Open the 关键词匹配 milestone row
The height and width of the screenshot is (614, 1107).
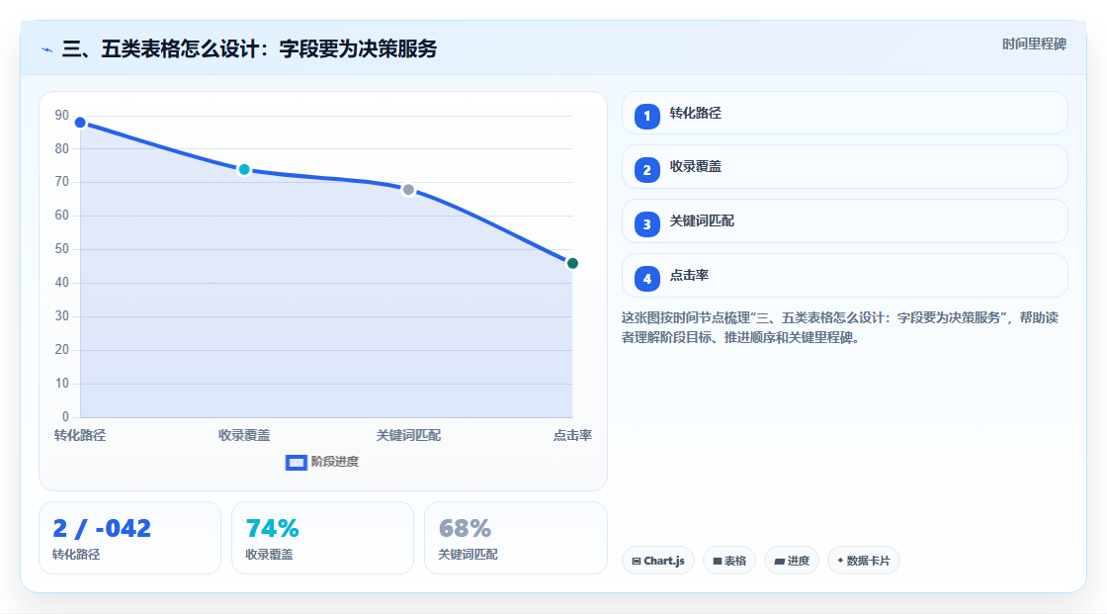844,221
